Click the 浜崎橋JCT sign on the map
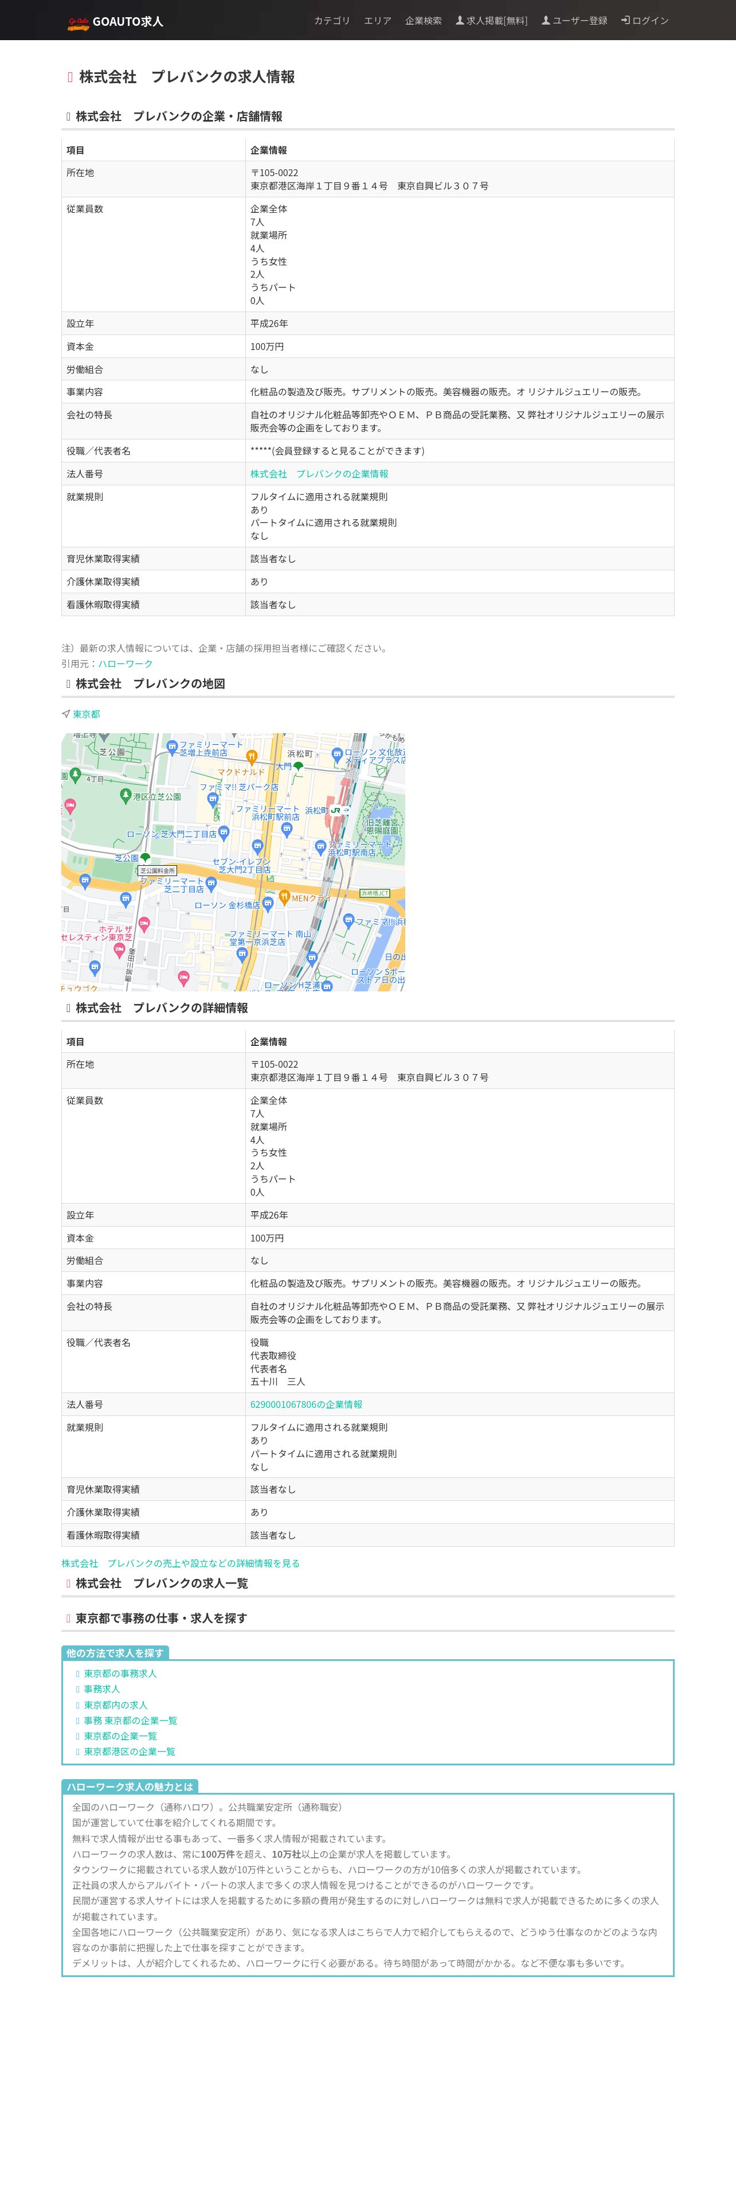The height and width of the screenshot is (2210, 736). (x=374, y=893)
